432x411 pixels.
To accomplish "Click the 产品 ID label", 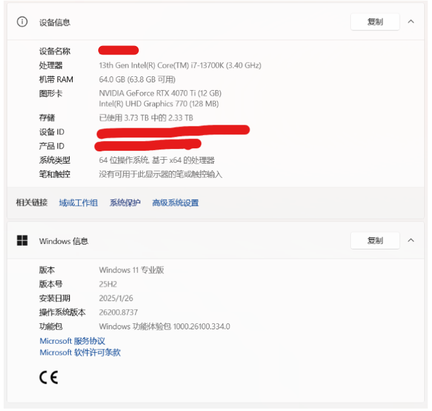I will pyautogui.click(x=52, y=146).
